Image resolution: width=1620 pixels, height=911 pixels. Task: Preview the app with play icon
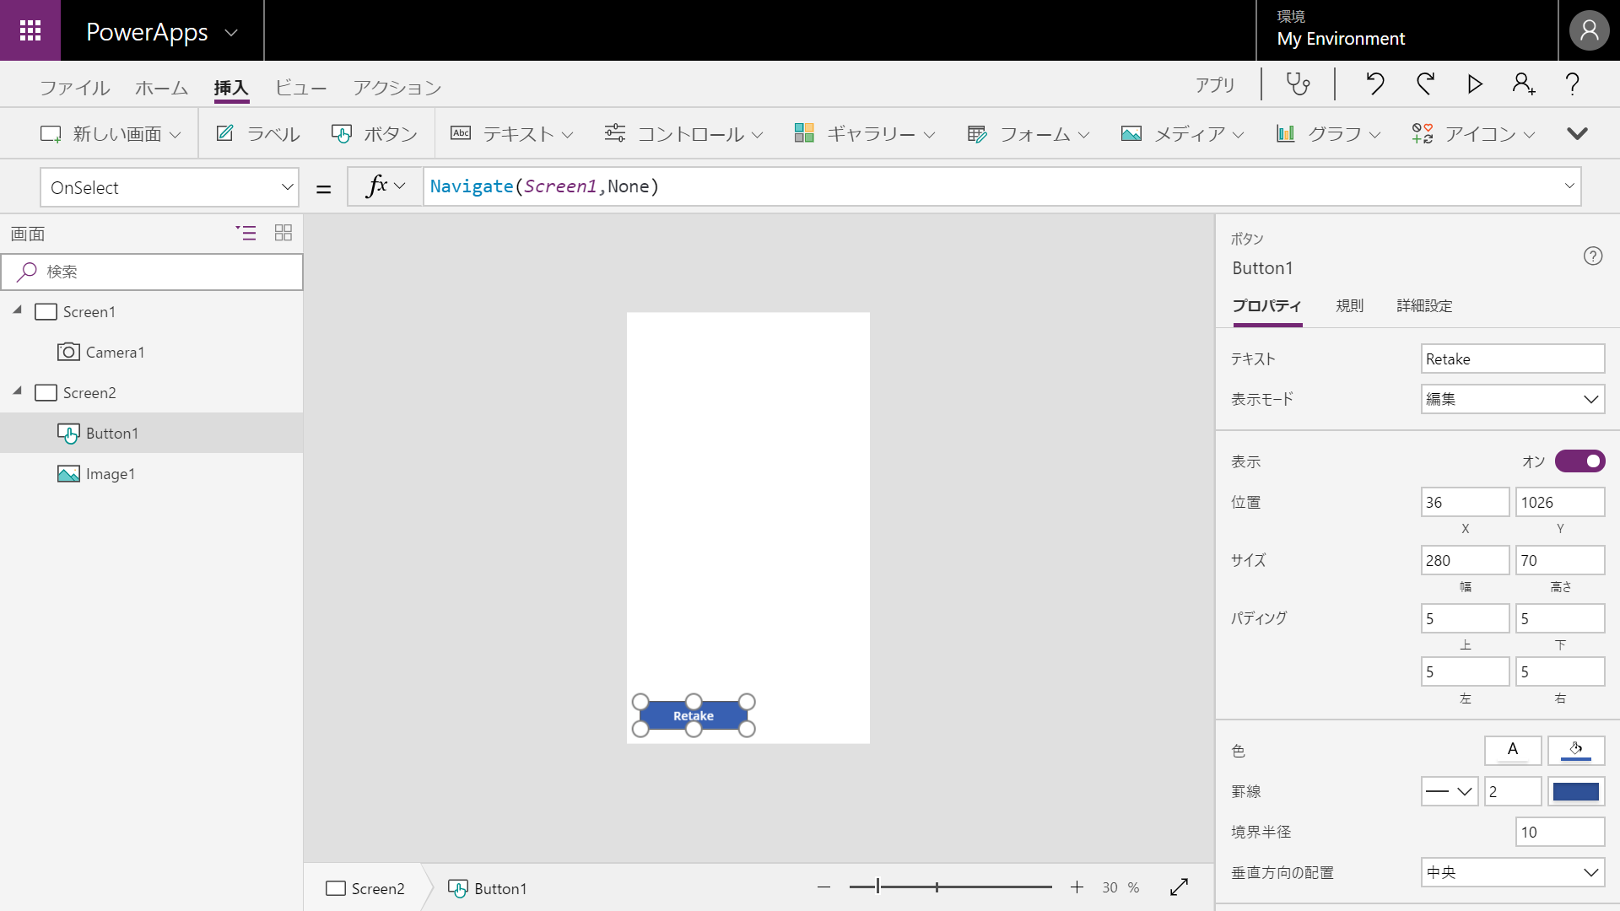click(x=1474, y=84)
